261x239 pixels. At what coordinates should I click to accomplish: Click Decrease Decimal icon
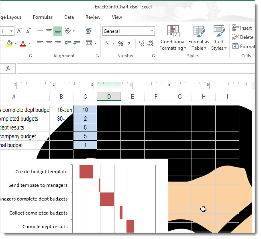click(150, 43)
